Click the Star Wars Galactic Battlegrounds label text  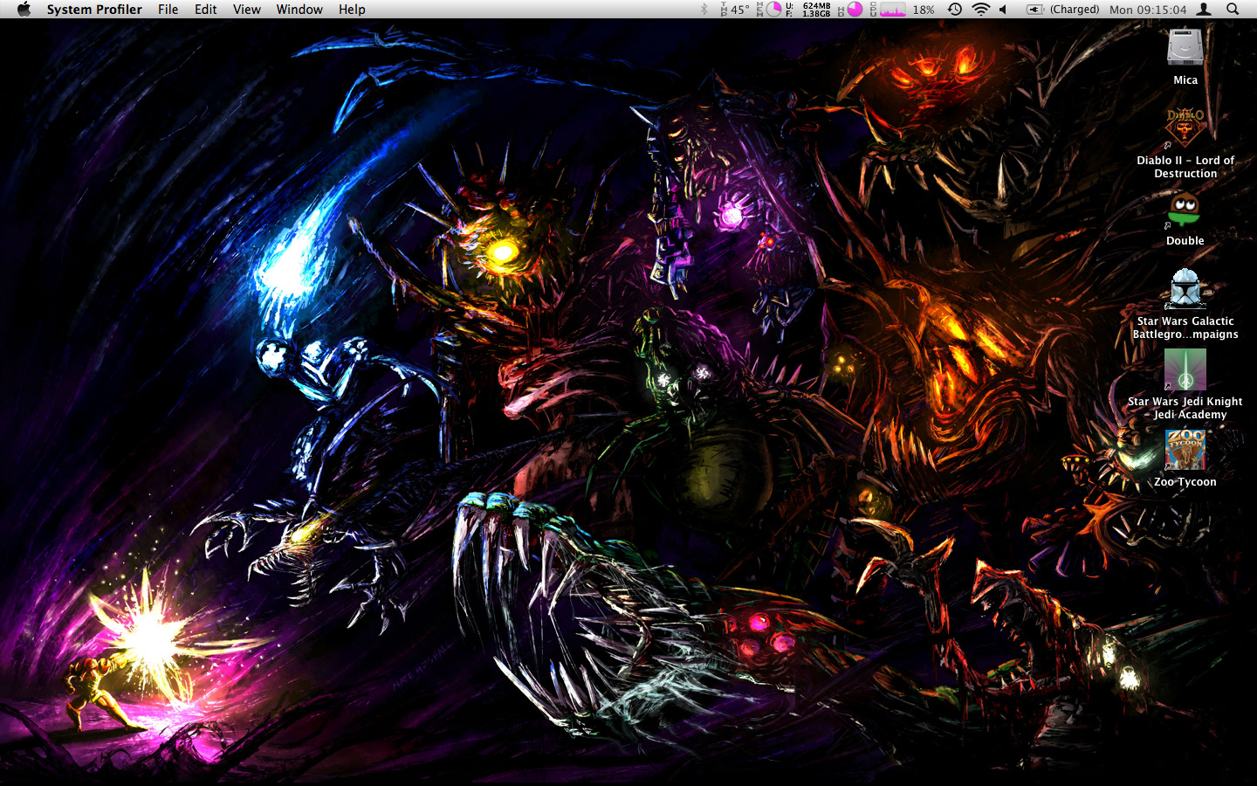click(x=1185, y=327)
